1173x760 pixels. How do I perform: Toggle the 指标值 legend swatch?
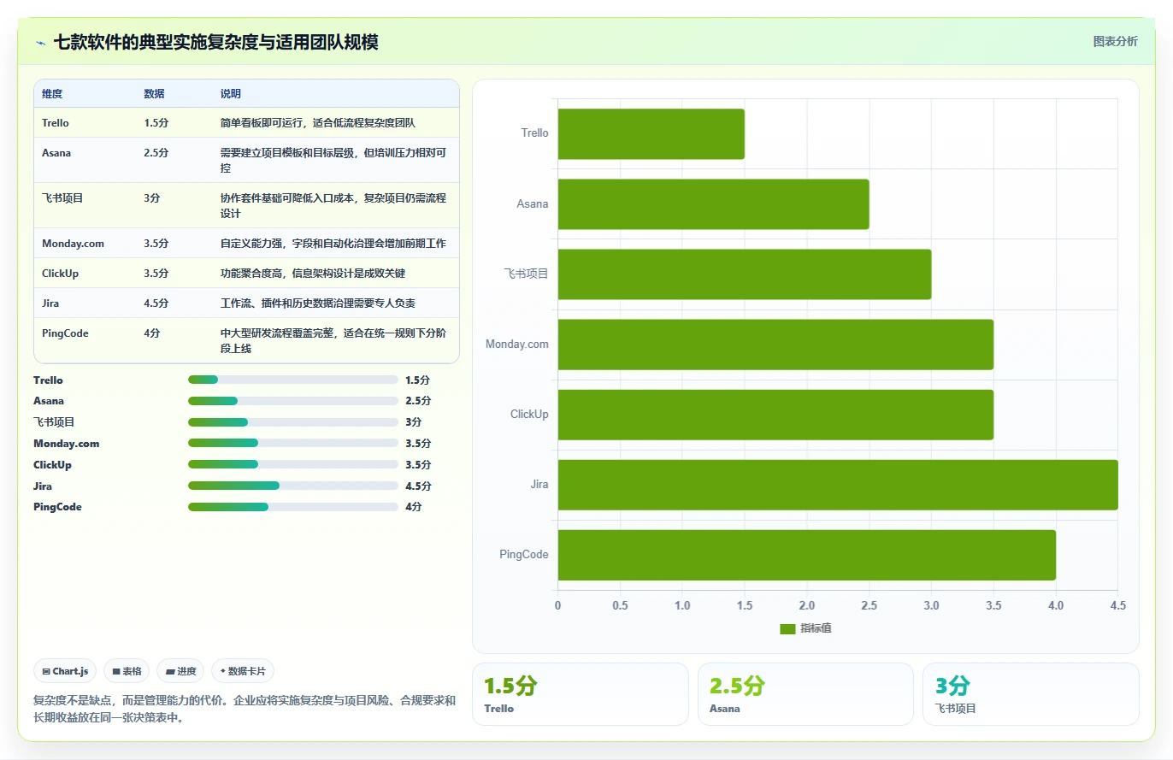tap(787, 628)
